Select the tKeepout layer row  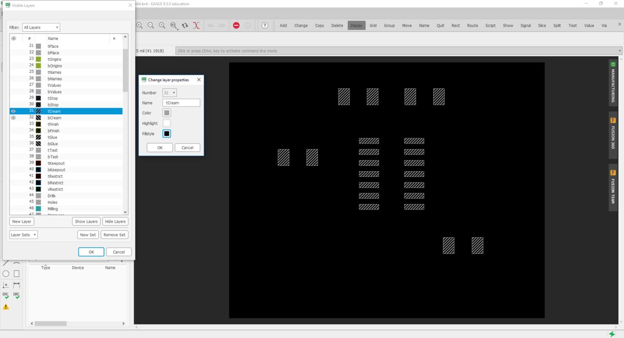click(x=66, y=163)
